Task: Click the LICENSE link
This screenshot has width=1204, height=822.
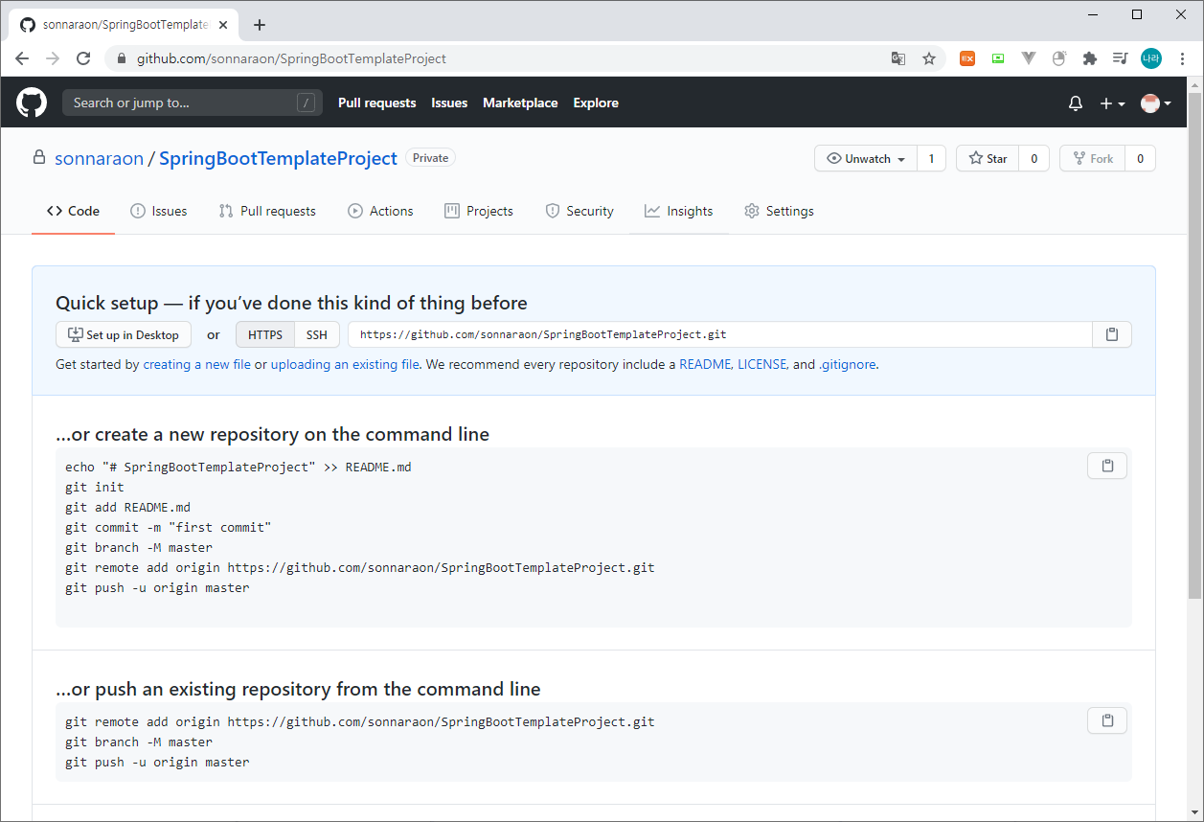Action: (x=763, y=364)
